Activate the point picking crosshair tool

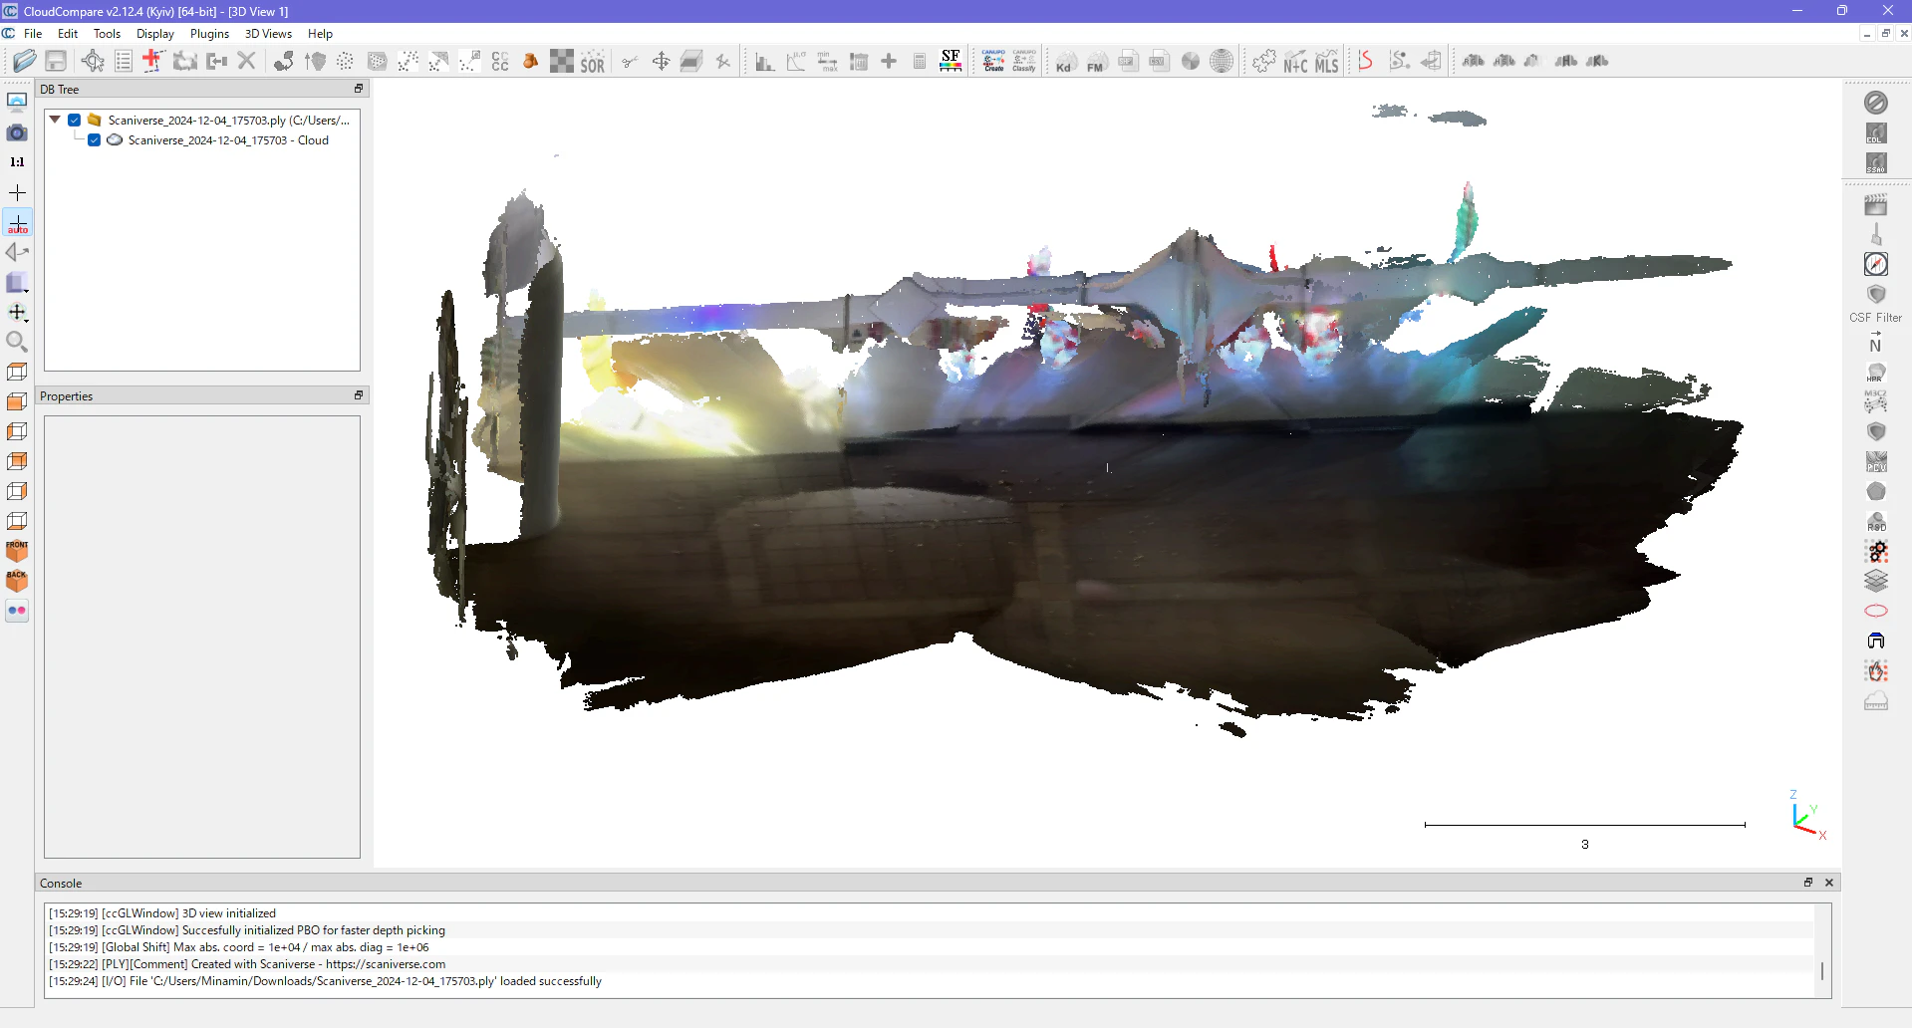(93, 61)
